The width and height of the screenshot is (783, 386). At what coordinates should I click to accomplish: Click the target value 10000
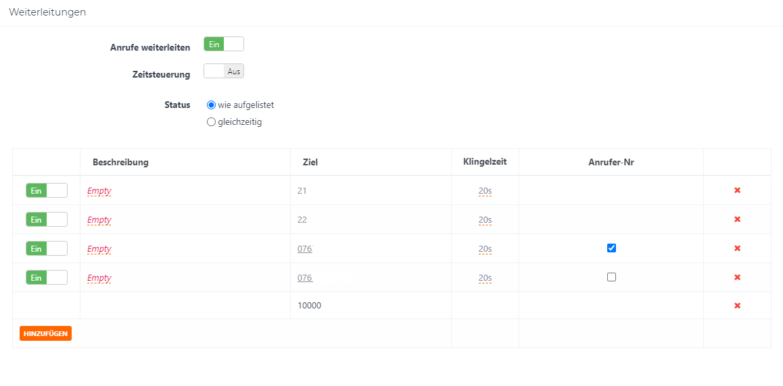click(x=309, y=306)
